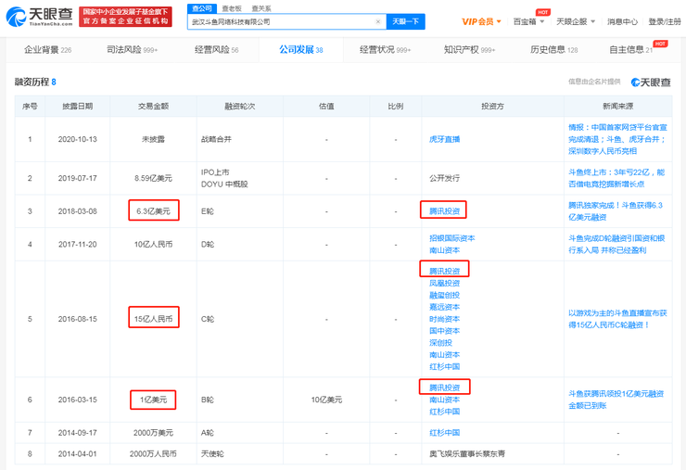The image size is (686, 470).
Task: Expand the VIP会员 dropdown
Action: [x=481, y=21]
